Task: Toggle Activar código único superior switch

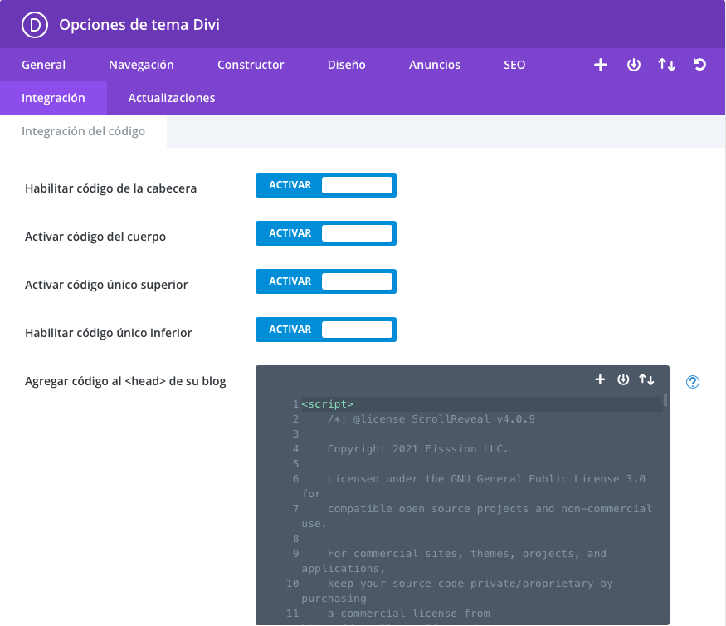Action: pyautogui.click(x=326, y=281)
